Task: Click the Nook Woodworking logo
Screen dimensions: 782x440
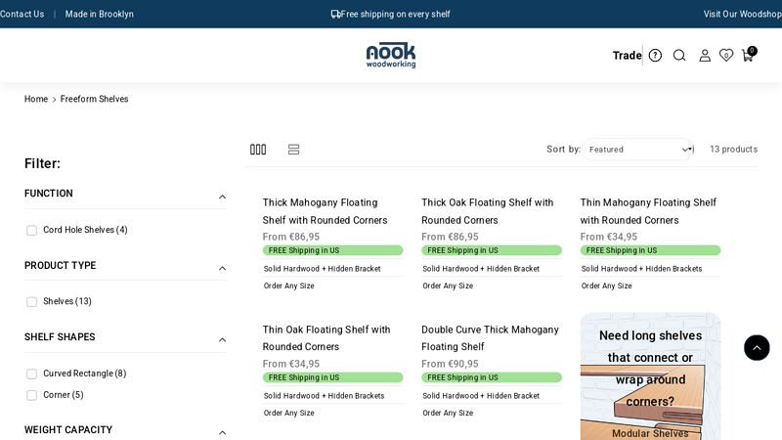Action: click(391, 55)
